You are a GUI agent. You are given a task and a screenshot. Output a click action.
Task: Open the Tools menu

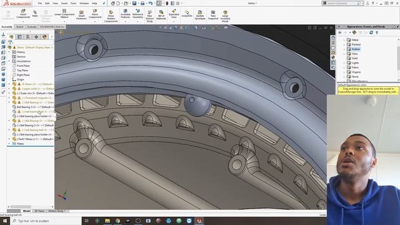(74, 3)
